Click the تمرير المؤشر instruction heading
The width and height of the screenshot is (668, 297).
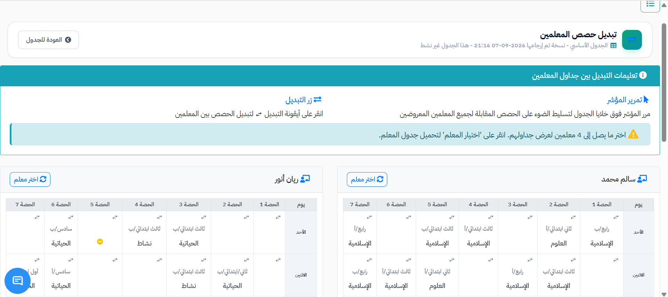628,100
